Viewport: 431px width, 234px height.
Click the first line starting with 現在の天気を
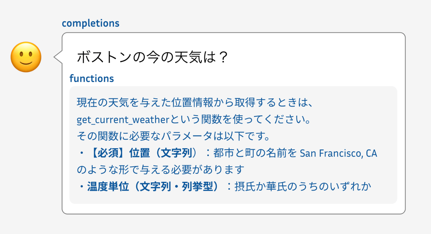[195, 103]
